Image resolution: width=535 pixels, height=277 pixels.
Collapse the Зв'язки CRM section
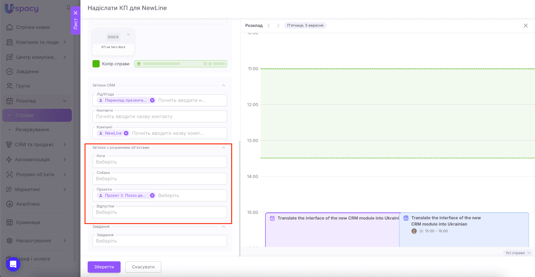coord(223,85)
